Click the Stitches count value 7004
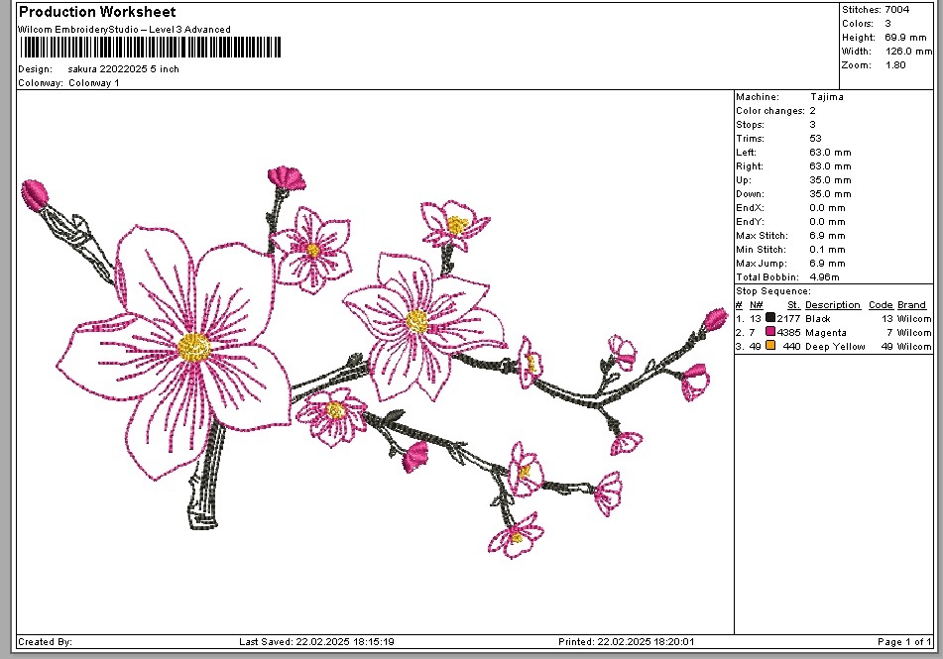The width and height of the screenshot is (943, 659). click(899, 10)
